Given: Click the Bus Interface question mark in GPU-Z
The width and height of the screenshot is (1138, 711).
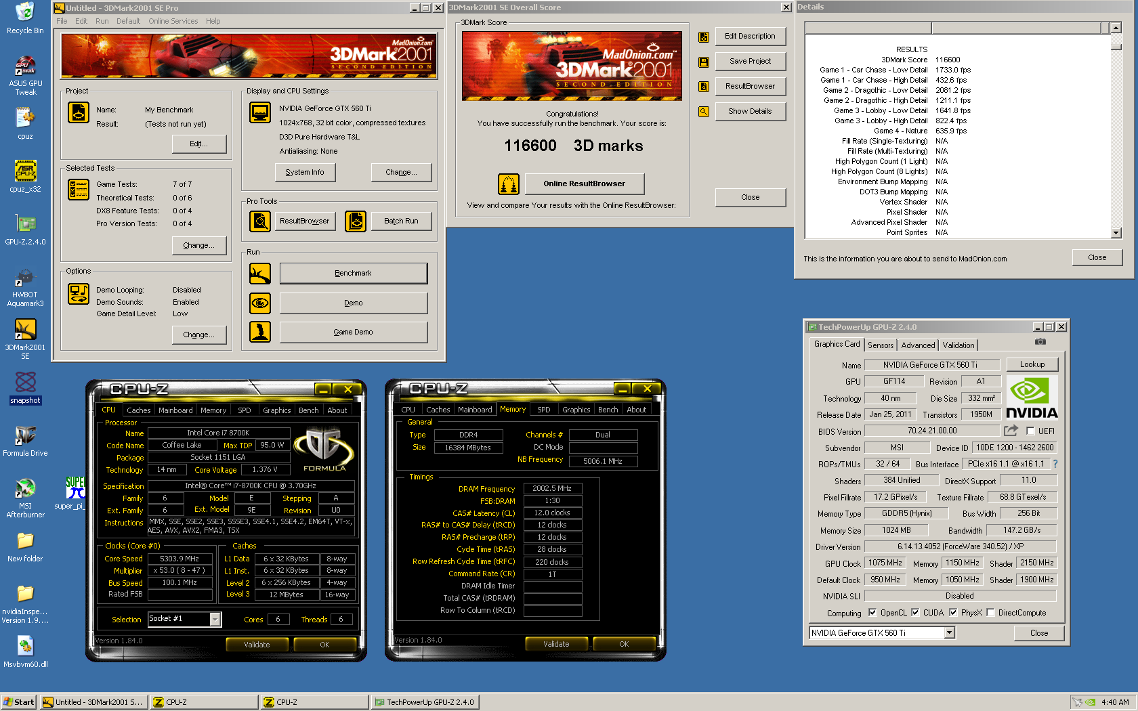Looking at the screenshot, I should 1055,464.
